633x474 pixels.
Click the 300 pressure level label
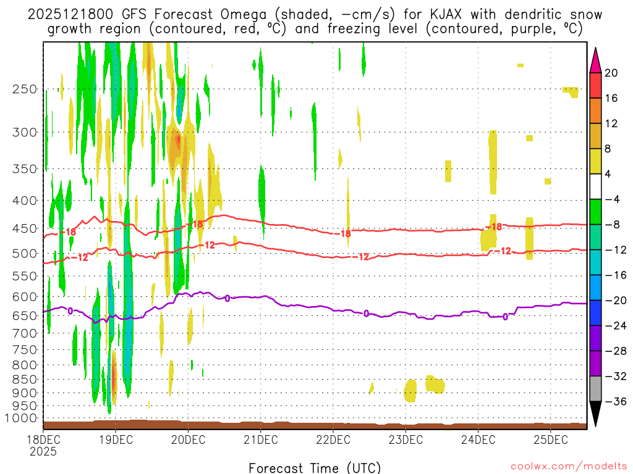pos(25,132)
